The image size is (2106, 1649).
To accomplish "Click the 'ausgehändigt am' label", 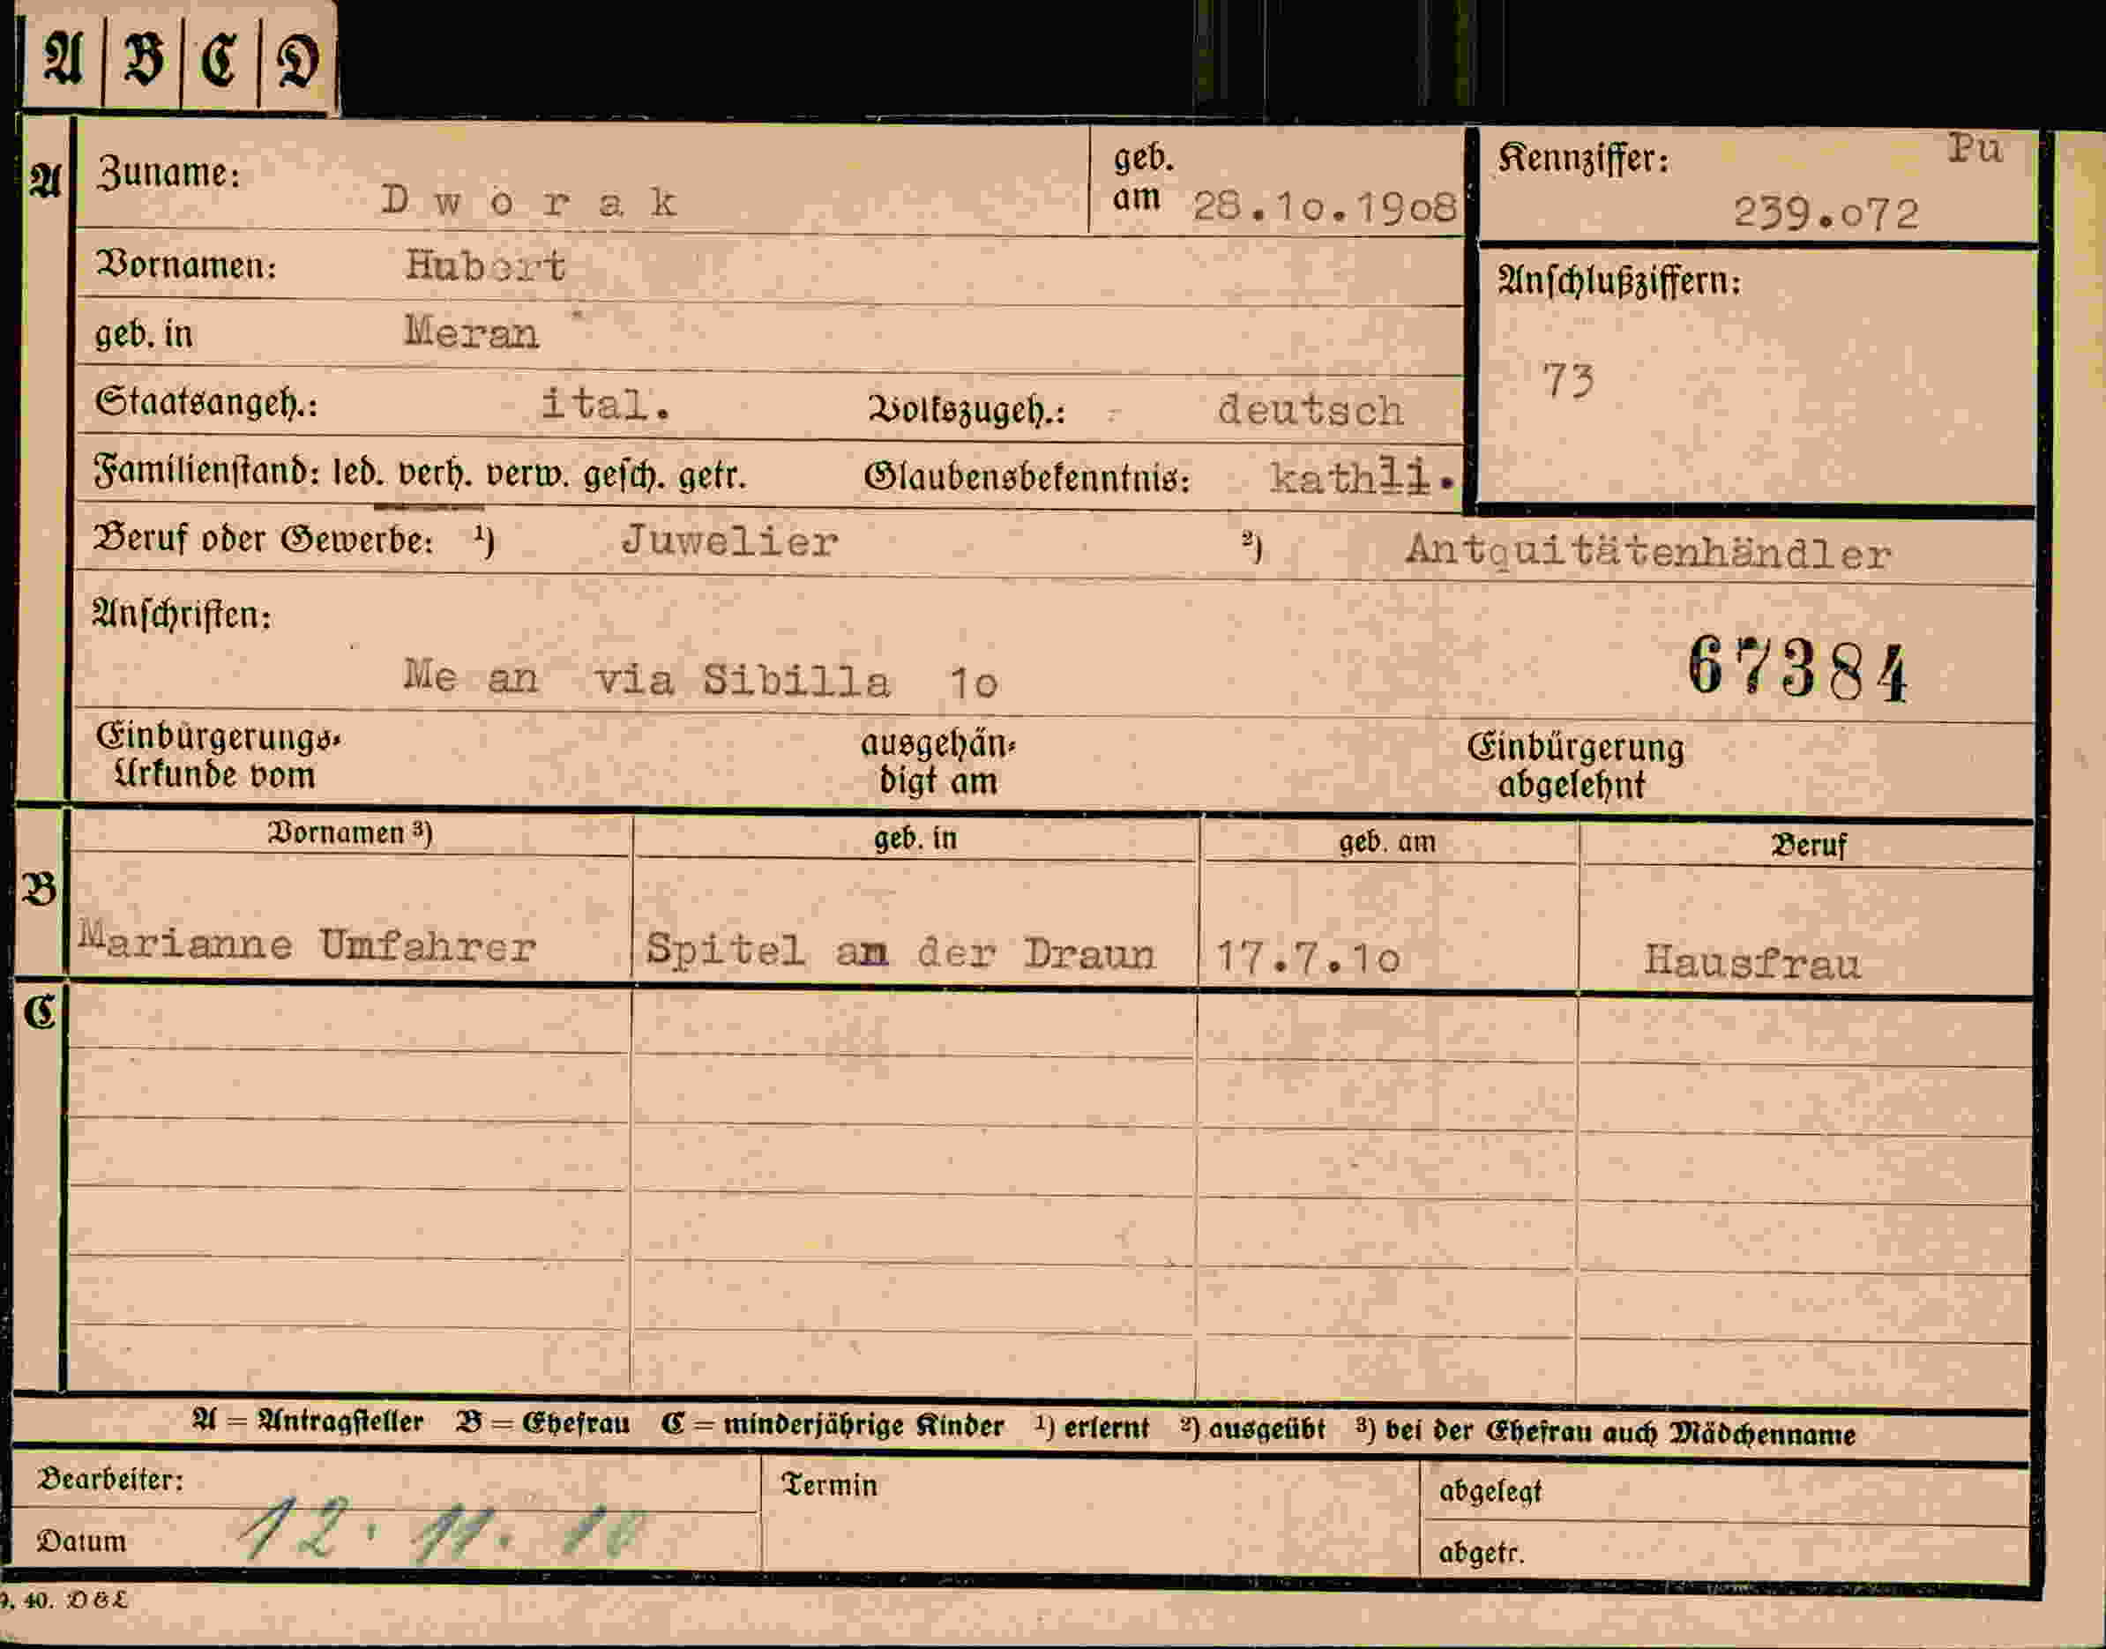I will 937,763.
